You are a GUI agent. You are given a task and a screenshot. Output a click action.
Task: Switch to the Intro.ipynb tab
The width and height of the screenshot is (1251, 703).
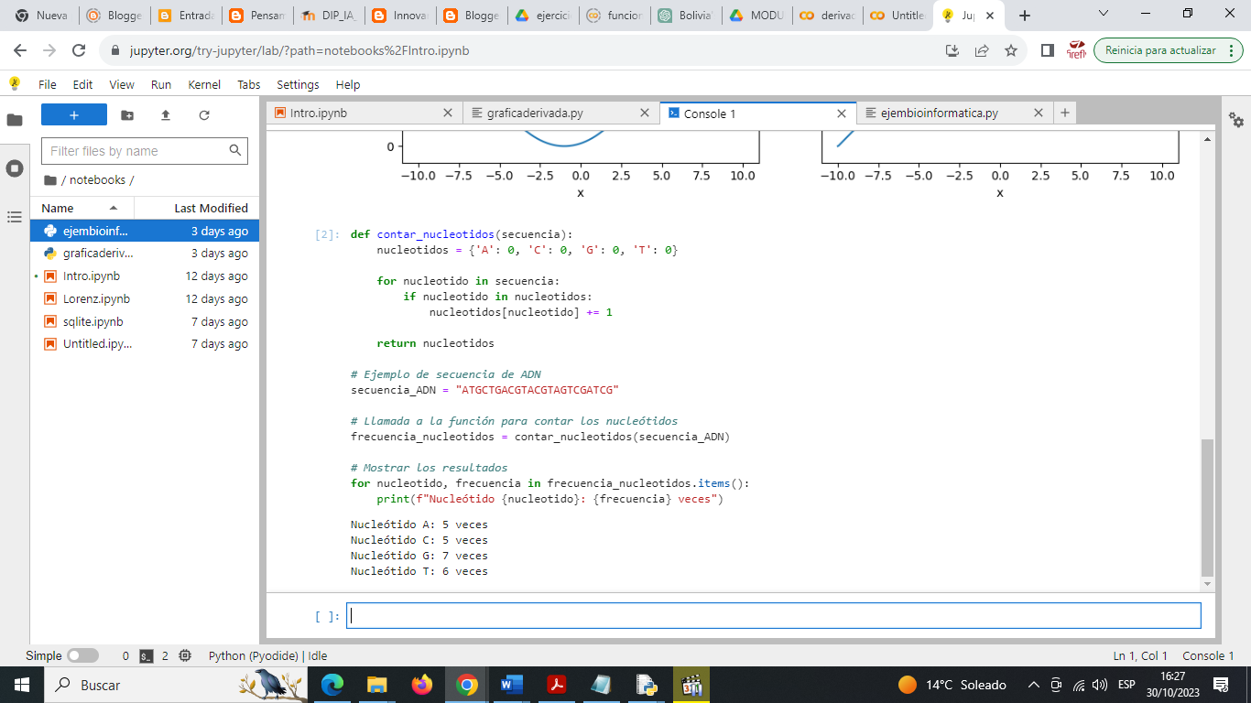[x=364, y=114]
